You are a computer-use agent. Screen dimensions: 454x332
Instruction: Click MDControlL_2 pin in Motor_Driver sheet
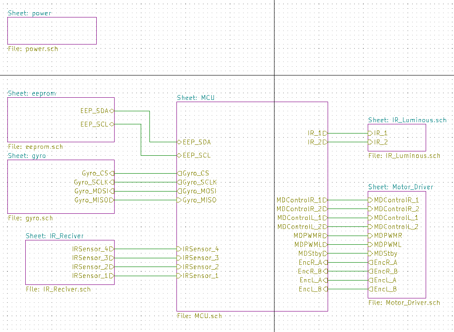tap(396, 227)
